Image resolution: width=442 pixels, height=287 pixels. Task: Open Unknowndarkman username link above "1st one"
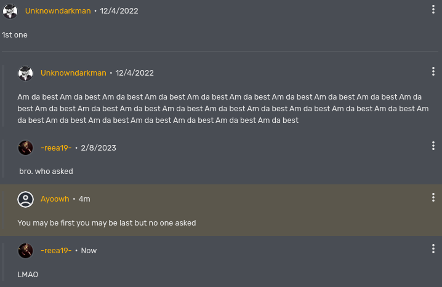pos(58,11)
